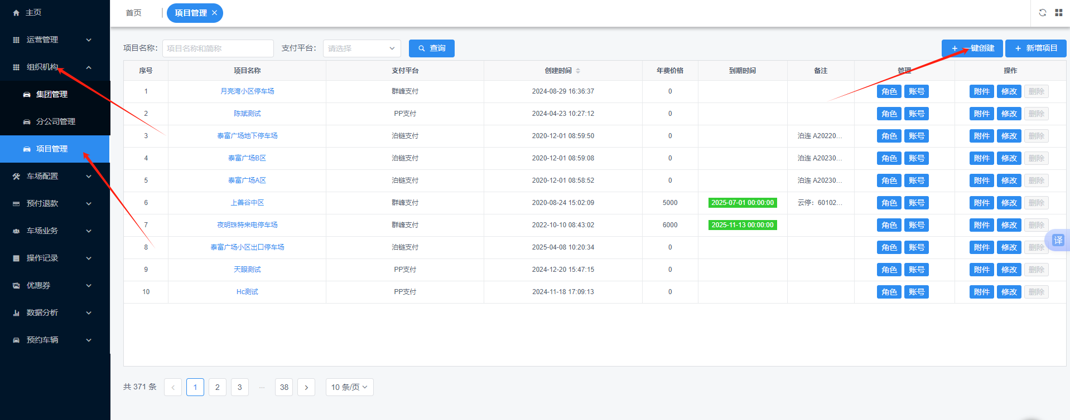Open 分公司管理 in the sidebar
Image resolution: width=1070 pixels, height=420 pixels.
(55, 122)
